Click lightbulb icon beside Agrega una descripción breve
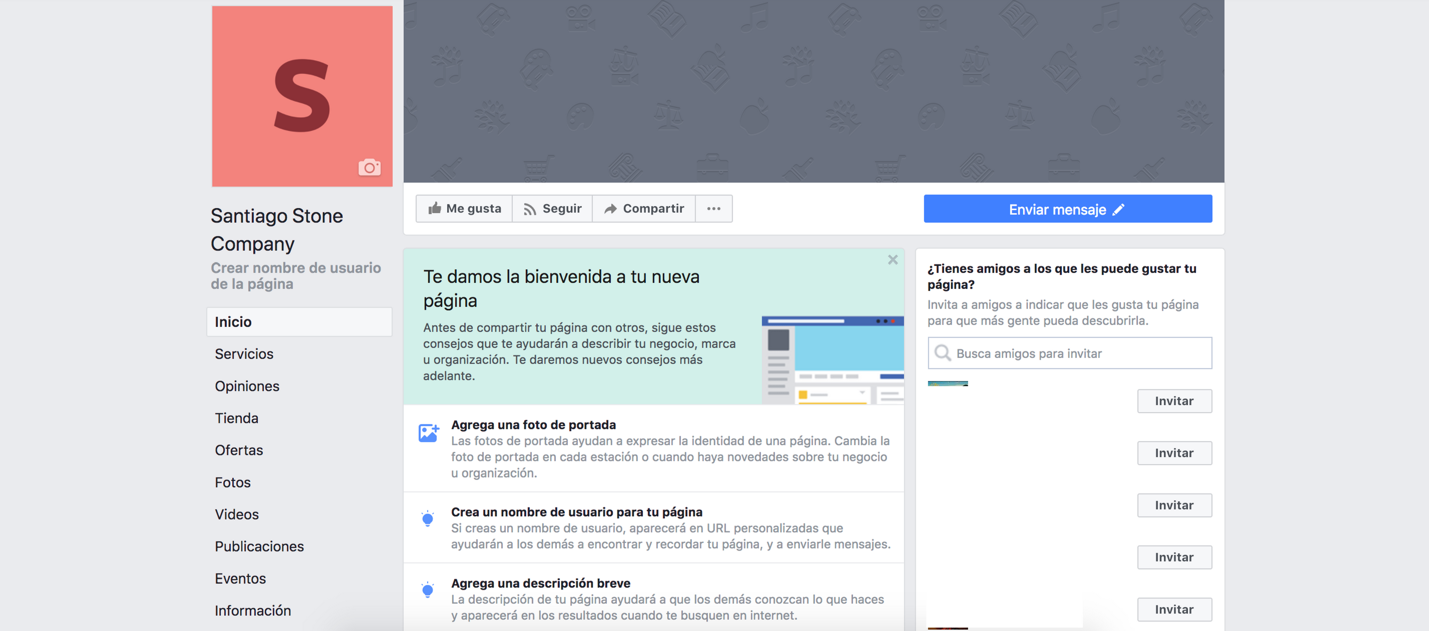 point(427,589)
